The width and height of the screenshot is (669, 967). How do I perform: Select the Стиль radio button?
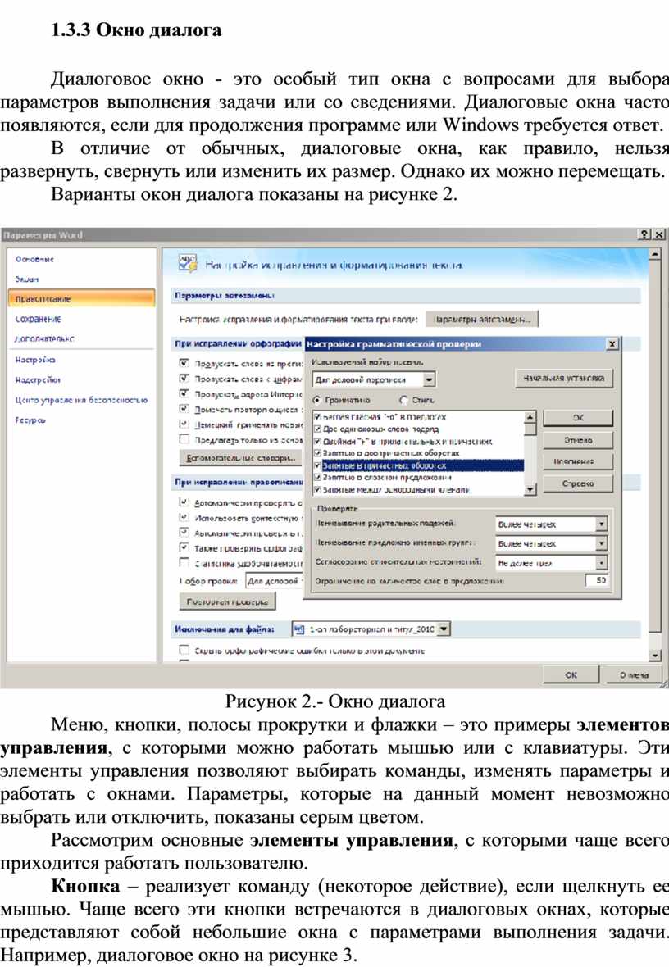(x=403, y=400)
